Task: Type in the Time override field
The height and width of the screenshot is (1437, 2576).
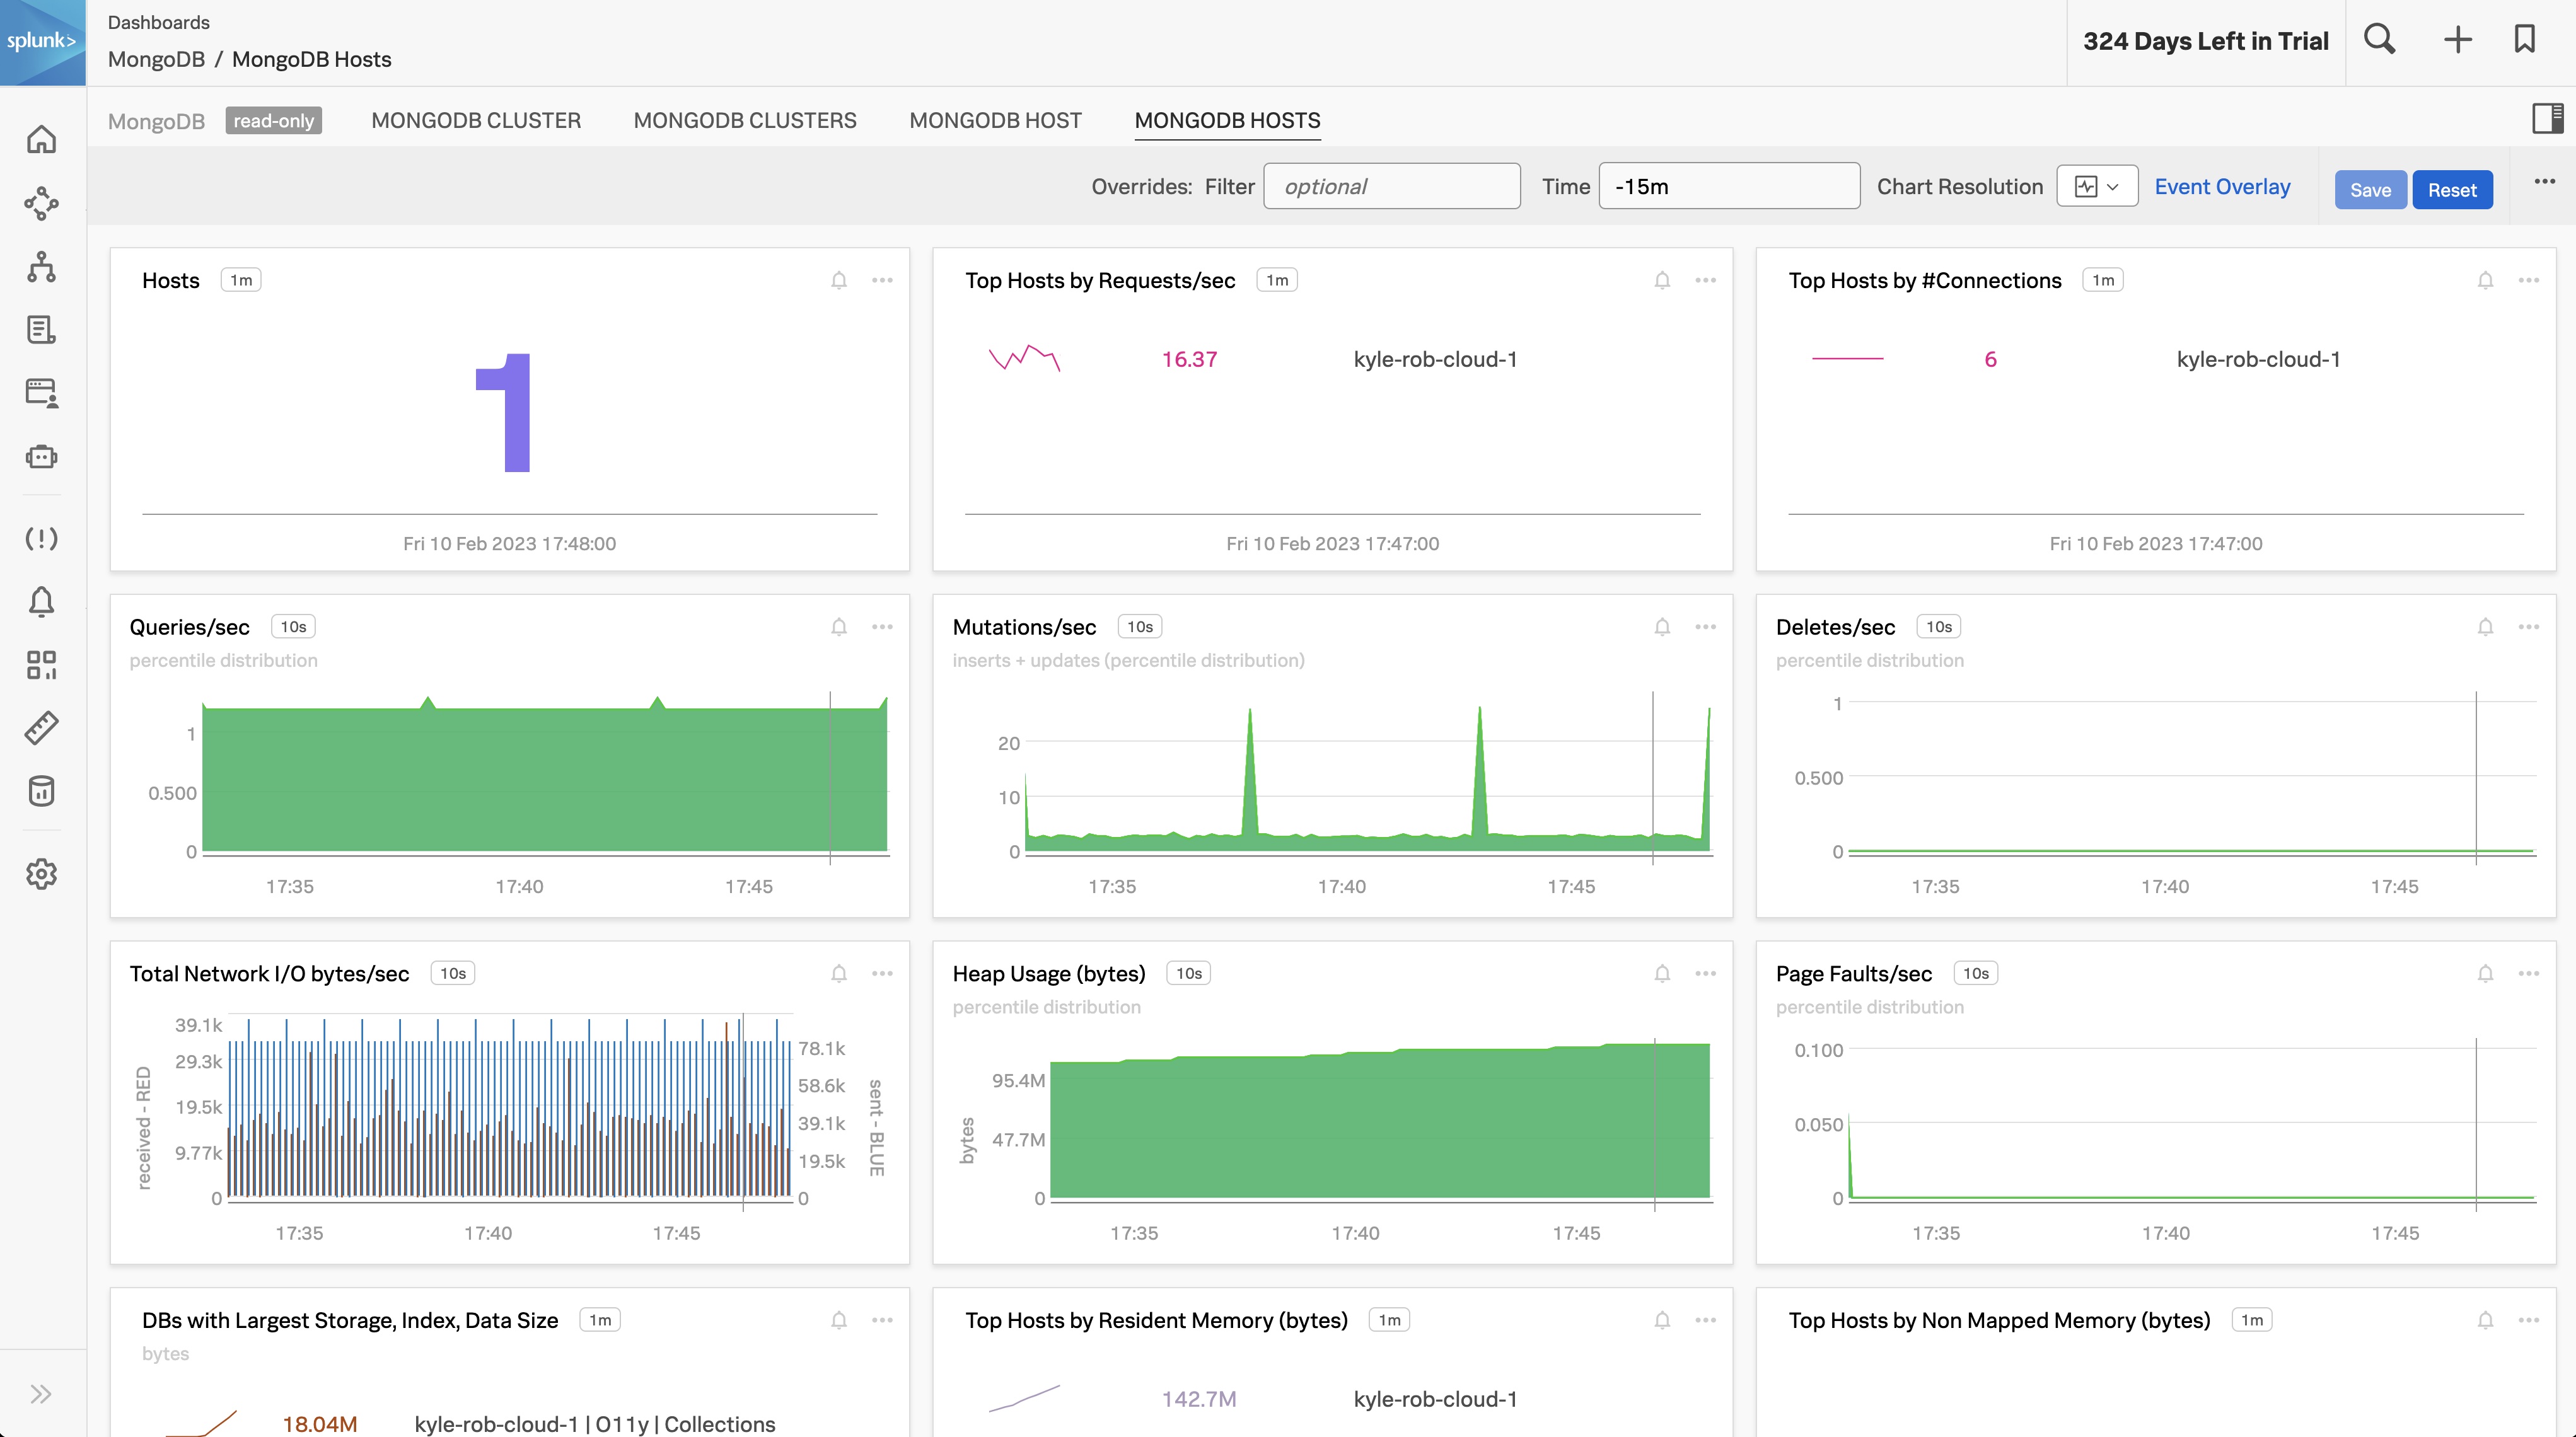Action: point(1729,186)
